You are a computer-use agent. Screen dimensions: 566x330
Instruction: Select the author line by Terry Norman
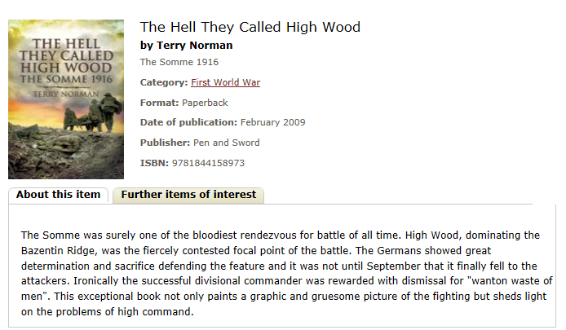pos(186,46)
